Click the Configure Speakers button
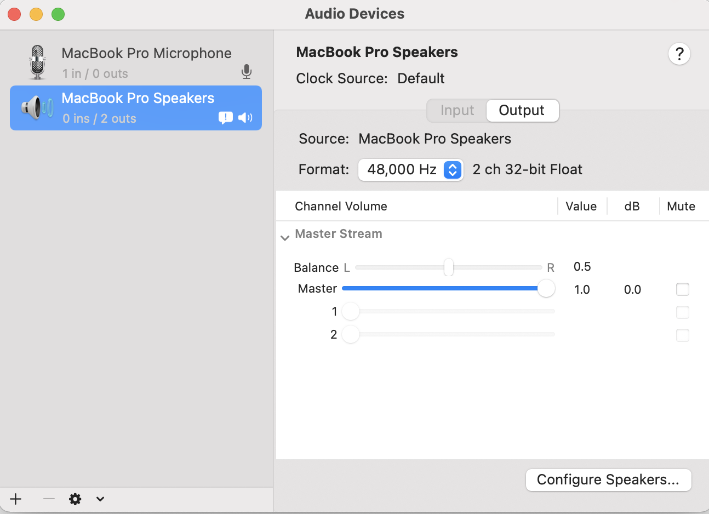 pos(608,480)
